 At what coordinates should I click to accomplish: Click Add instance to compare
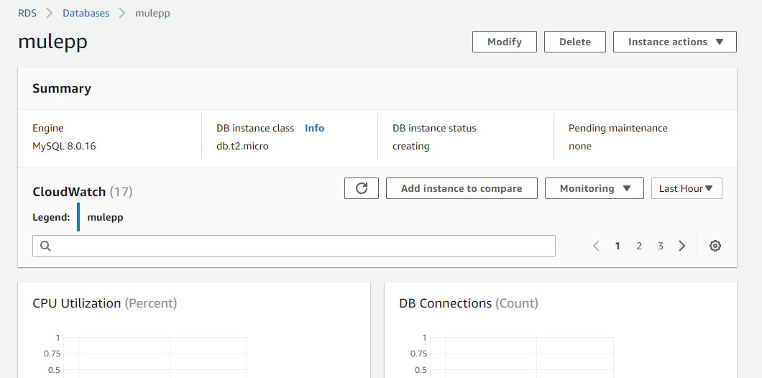pyautogui.click(x=462, y=188)
